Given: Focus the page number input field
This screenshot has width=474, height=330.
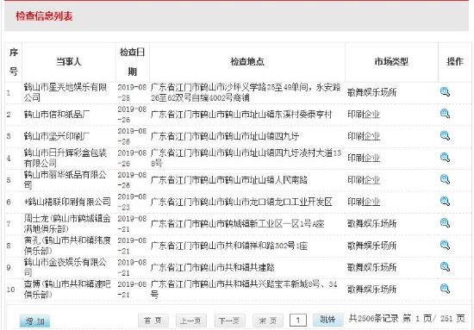Looking at the screenshot, I should (298, 321).
